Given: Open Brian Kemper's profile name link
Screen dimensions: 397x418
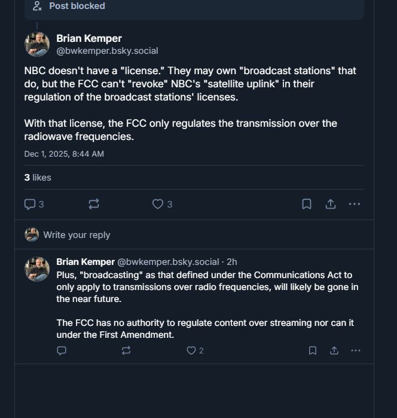Looking at the screenshot, I should point(89,38).
